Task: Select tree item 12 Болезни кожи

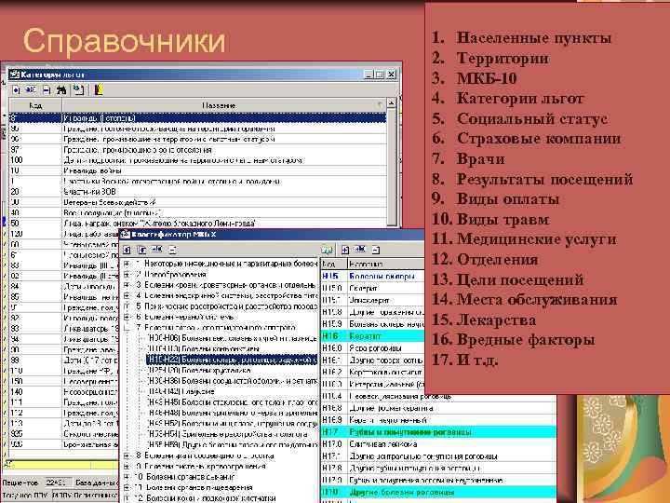Action: 205,498
